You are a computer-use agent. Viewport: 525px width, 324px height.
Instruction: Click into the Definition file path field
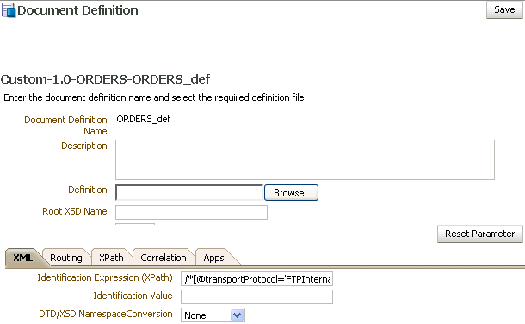(189, 193)
